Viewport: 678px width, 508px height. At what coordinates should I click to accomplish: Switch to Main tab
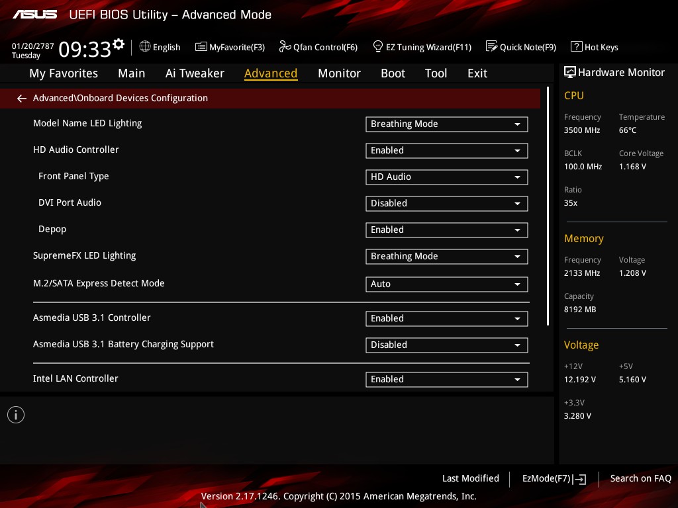click(x=132, y=73)
